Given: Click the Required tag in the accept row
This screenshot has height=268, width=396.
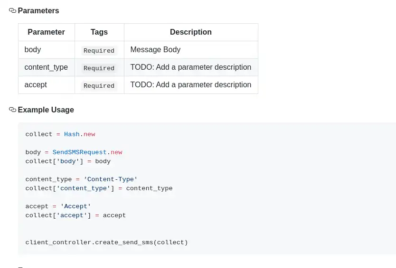Looking at the screenshot, I should (99, 86).
